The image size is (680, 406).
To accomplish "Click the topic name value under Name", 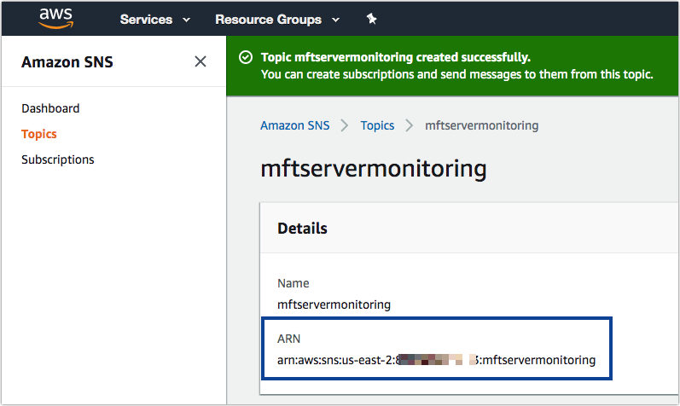I will click(334, 304).
